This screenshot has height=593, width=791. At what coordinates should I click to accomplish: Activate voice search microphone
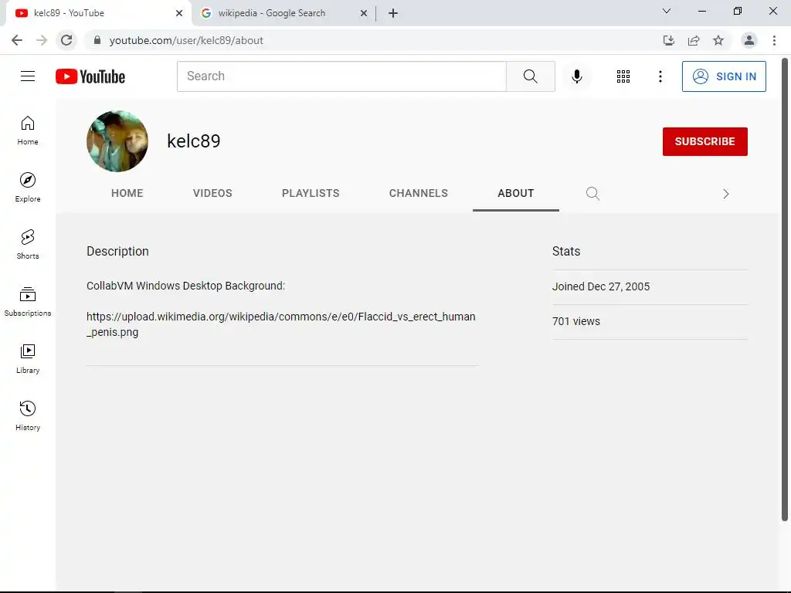click(576, 76)
